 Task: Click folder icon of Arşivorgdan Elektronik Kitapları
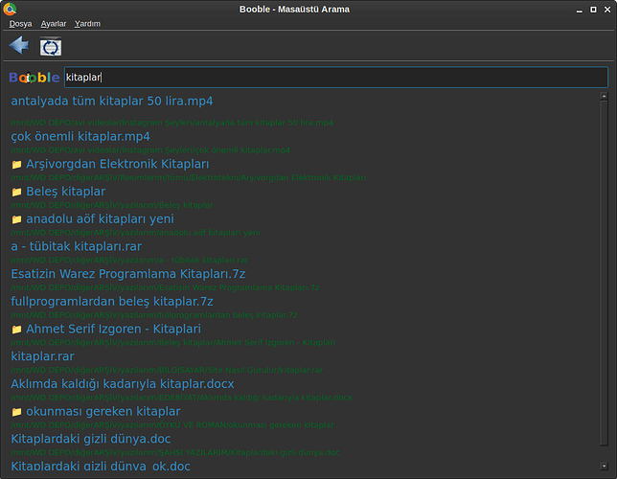click(16, 165)
